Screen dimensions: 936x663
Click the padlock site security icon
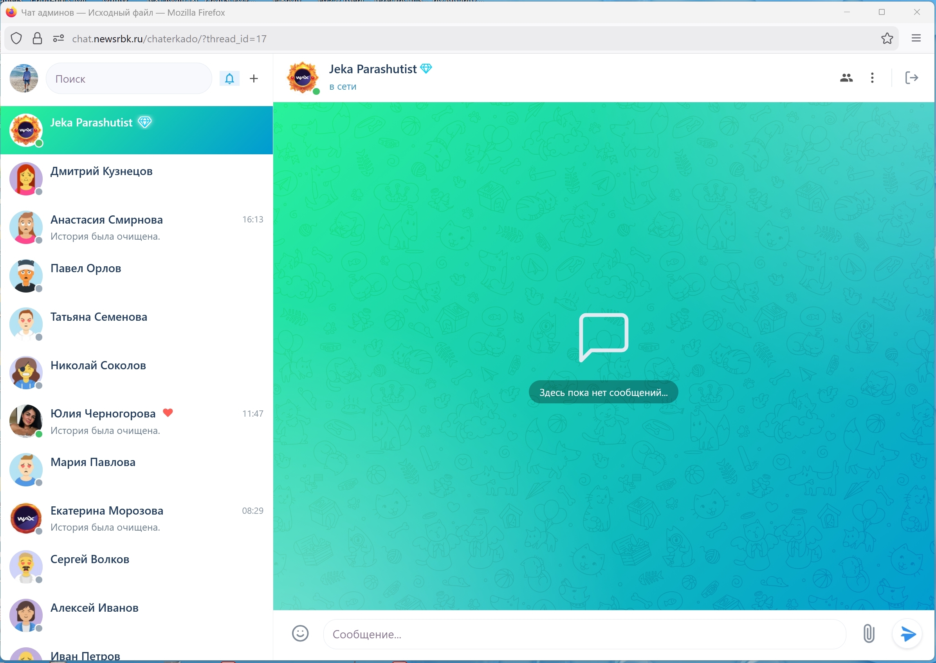(x=37, y=38)
